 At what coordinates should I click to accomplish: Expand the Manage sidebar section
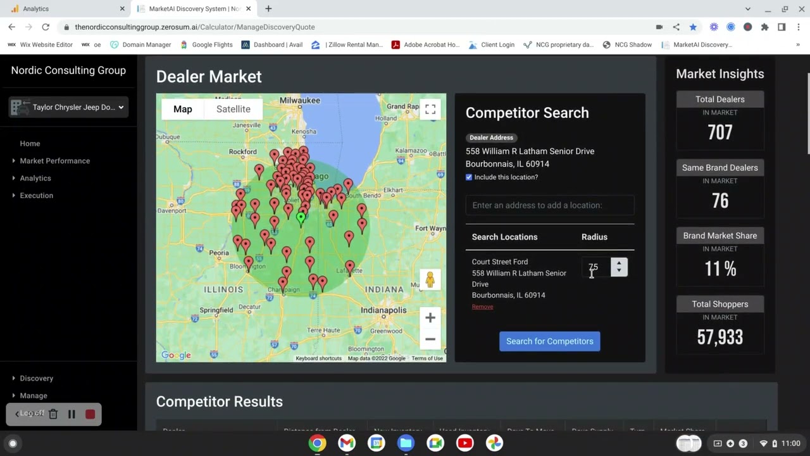[33, 396]
